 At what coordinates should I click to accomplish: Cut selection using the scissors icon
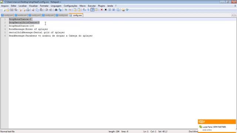pyautogui.click(x=33, y=10)
